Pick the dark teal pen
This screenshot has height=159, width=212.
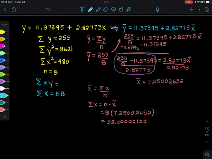(x=4, y=102)
